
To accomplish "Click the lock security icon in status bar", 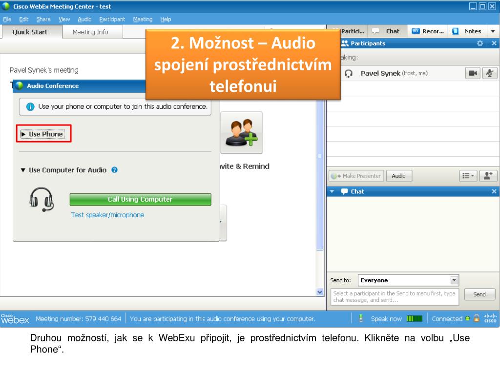I will pos(477,318).
